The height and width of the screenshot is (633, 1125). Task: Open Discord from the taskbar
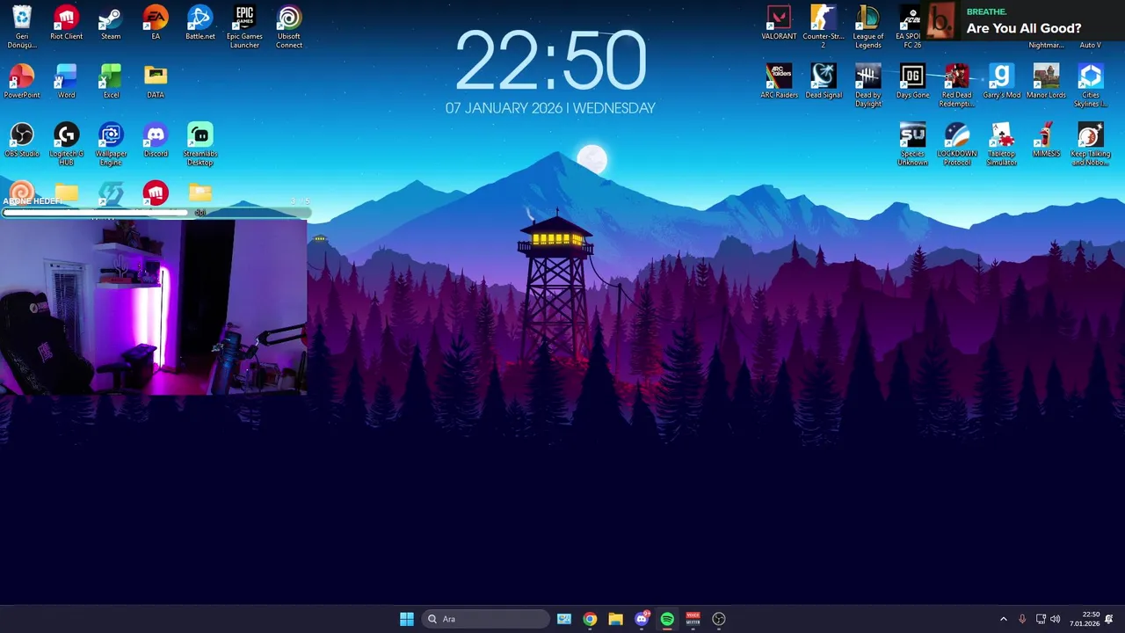tap(642, 619)
